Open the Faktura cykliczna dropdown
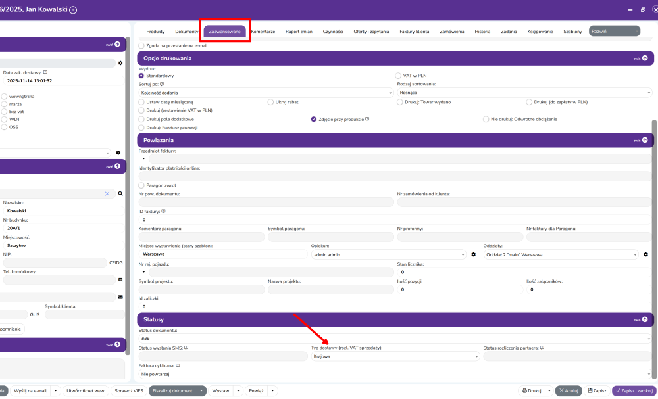 click(x=395, y=373)
